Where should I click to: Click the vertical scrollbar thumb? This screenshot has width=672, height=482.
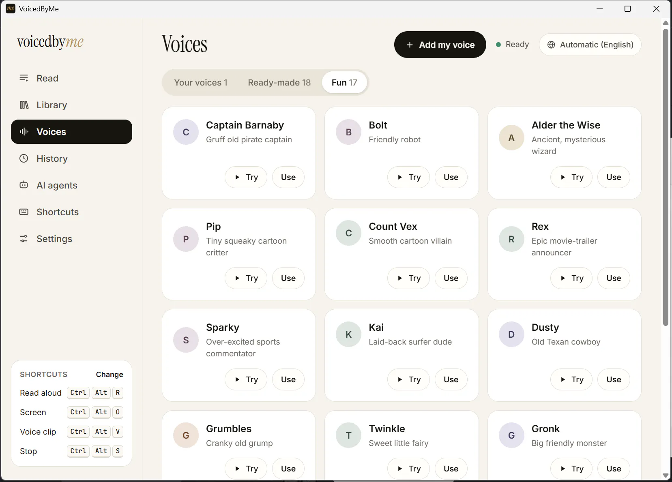click(x=666, y=177)
